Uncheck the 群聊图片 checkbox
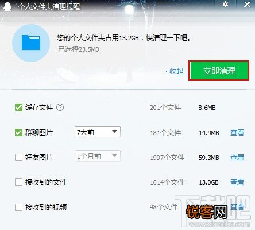This screenshot has height=230, width=255. coord(18,132)
